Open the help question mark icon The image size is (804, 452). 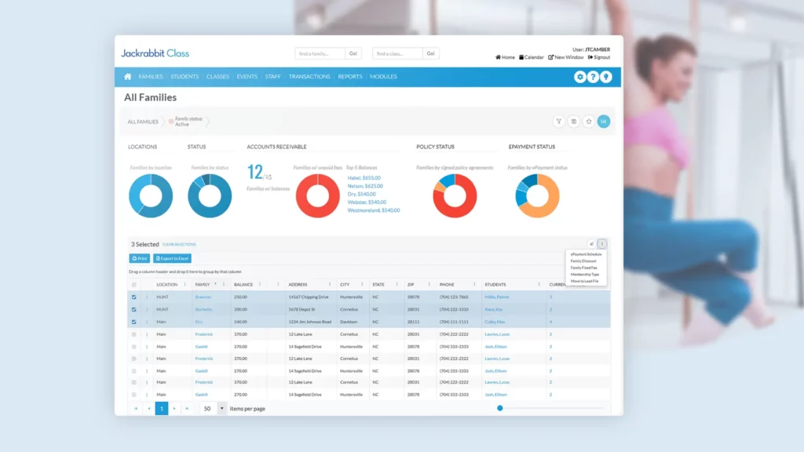click(594, 77)
